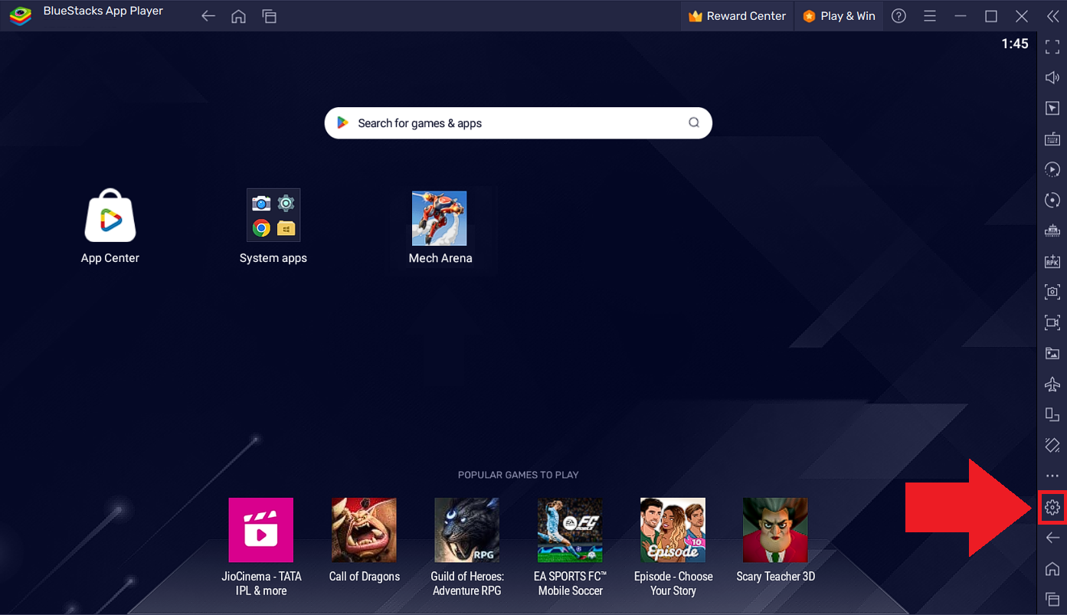Start screen recording with the video icon
The width and height of the screenshot is (1067, 615).
click(x=1052, y=322)
